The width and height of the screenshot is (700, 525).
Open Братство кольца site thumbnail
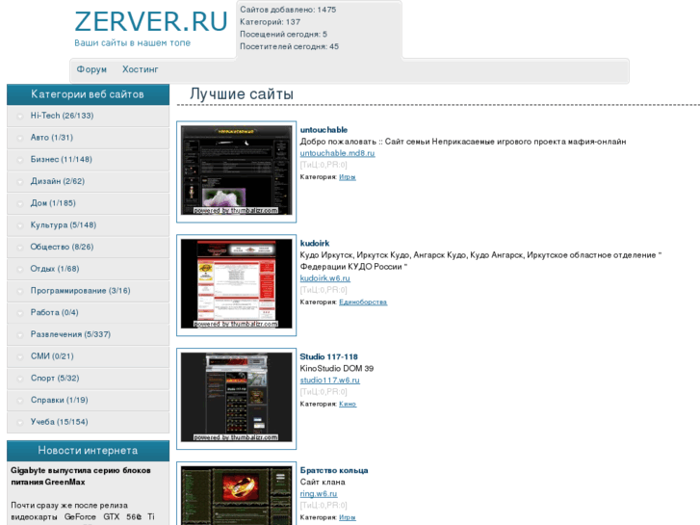click(236, 494)
